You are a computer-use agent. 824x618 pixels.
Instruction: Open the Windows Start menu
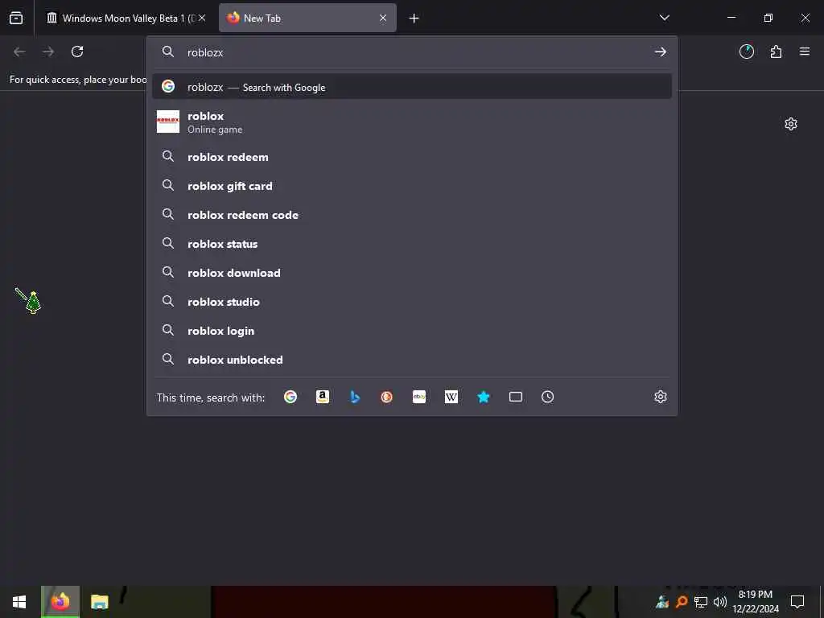coord(19,602)
